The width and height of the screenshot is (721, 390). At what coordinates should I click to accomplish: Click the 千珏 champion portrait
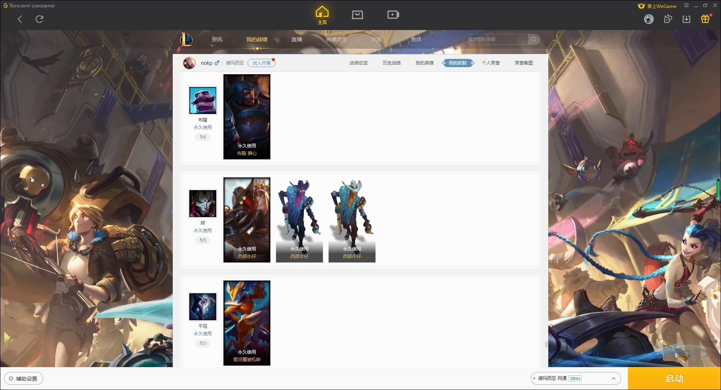click(203, 307)
